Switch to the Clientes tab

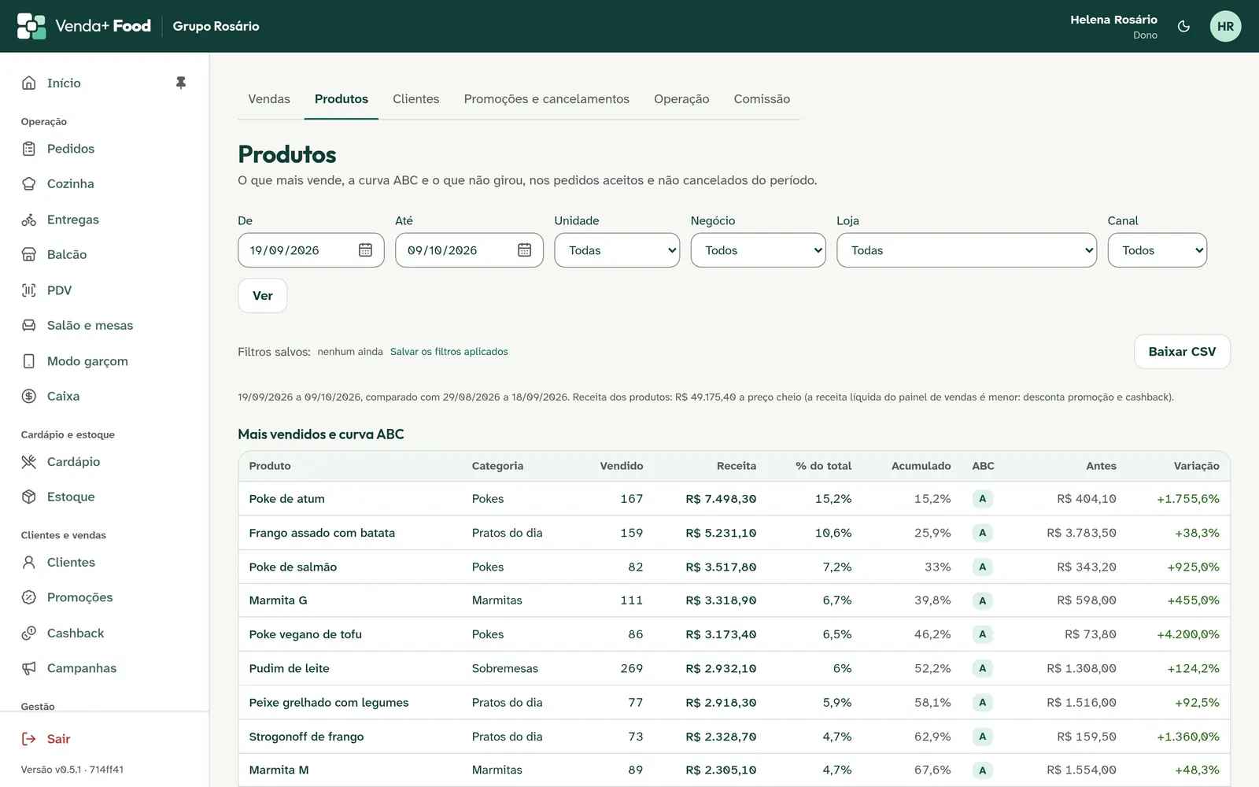click(416, 99)
